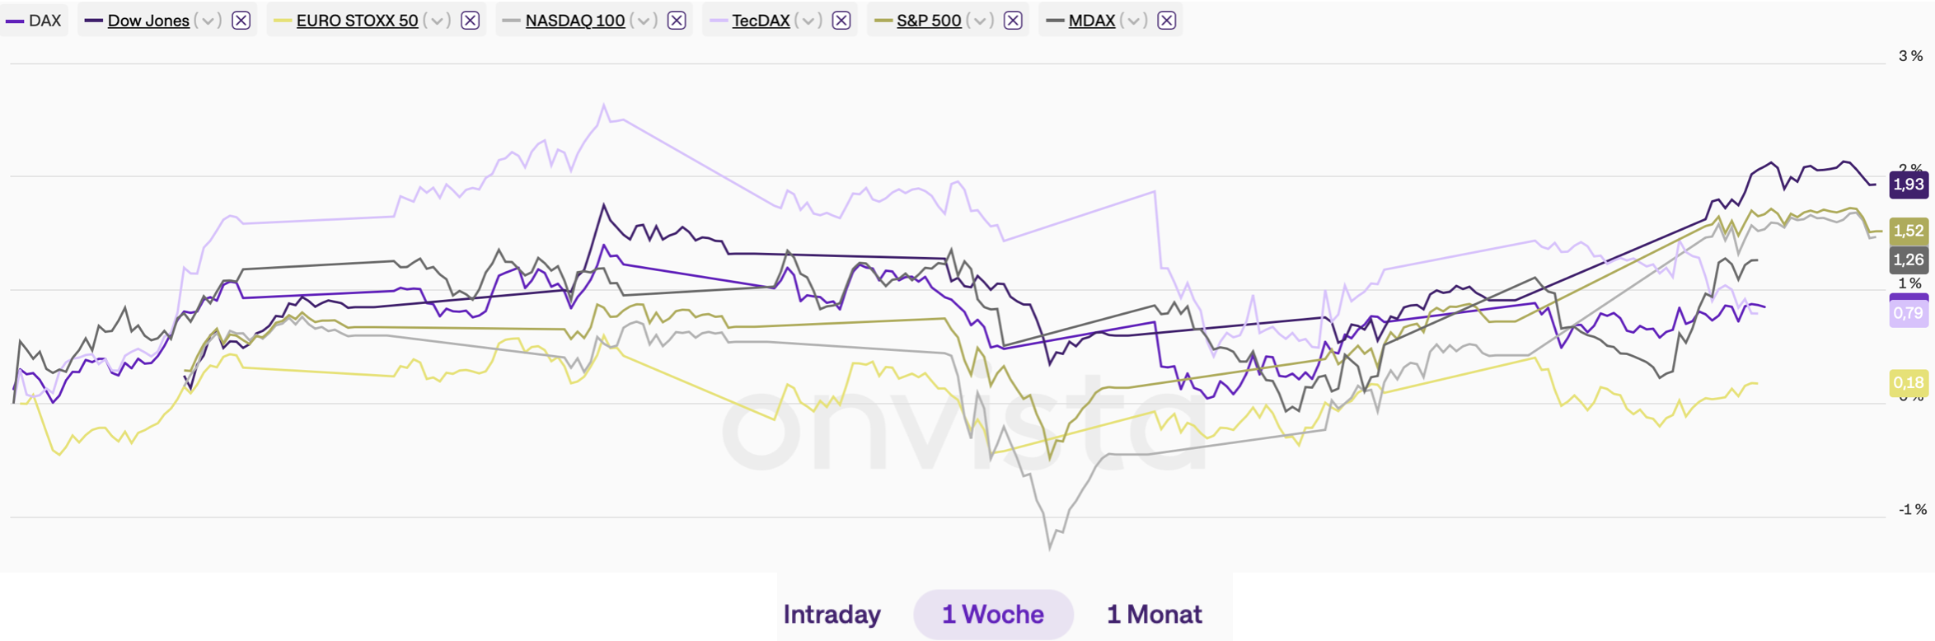This screenshot has height=641, width=1935.
Task: Open the MDAX dropdown chevron
Action: 1134,21
